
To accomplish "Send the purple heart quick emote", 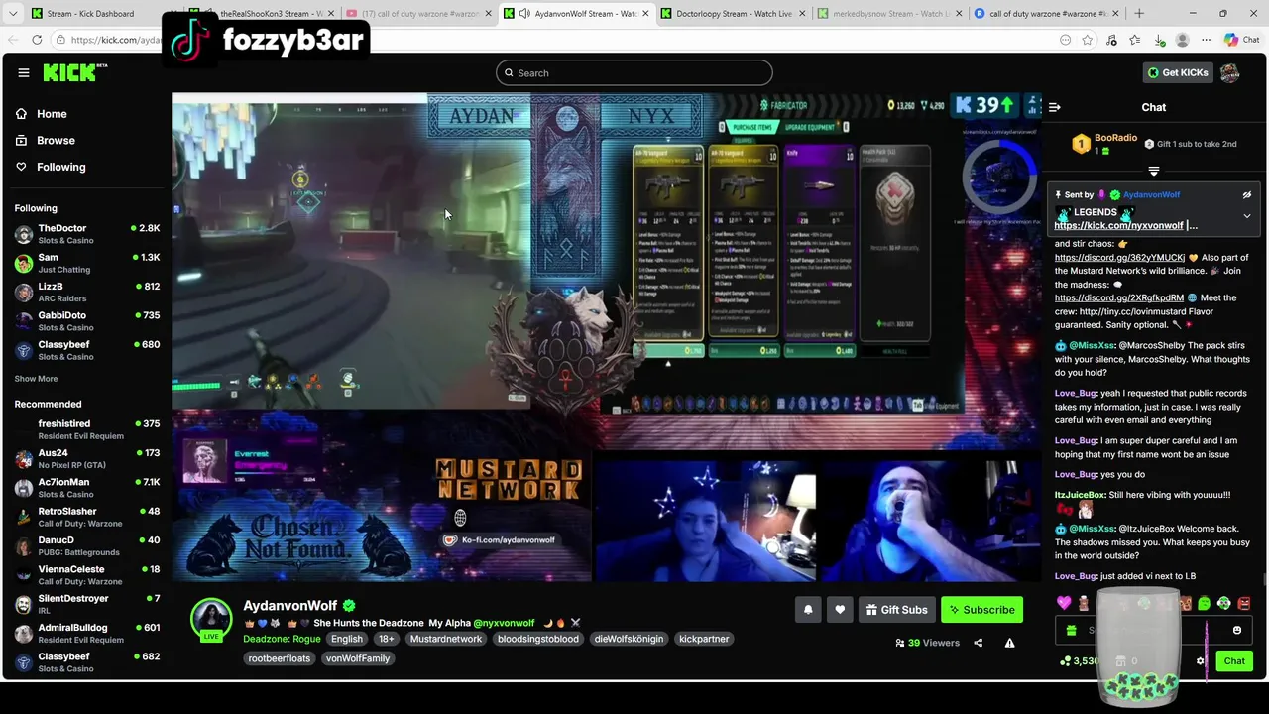I will pos(1064,603).
